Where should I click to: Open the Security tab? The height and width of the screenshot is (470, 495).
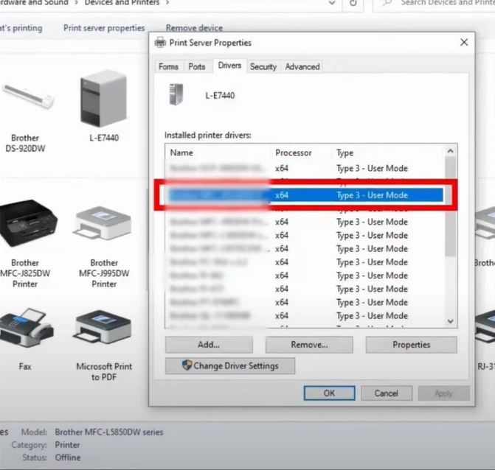click(x=263, y=66)
